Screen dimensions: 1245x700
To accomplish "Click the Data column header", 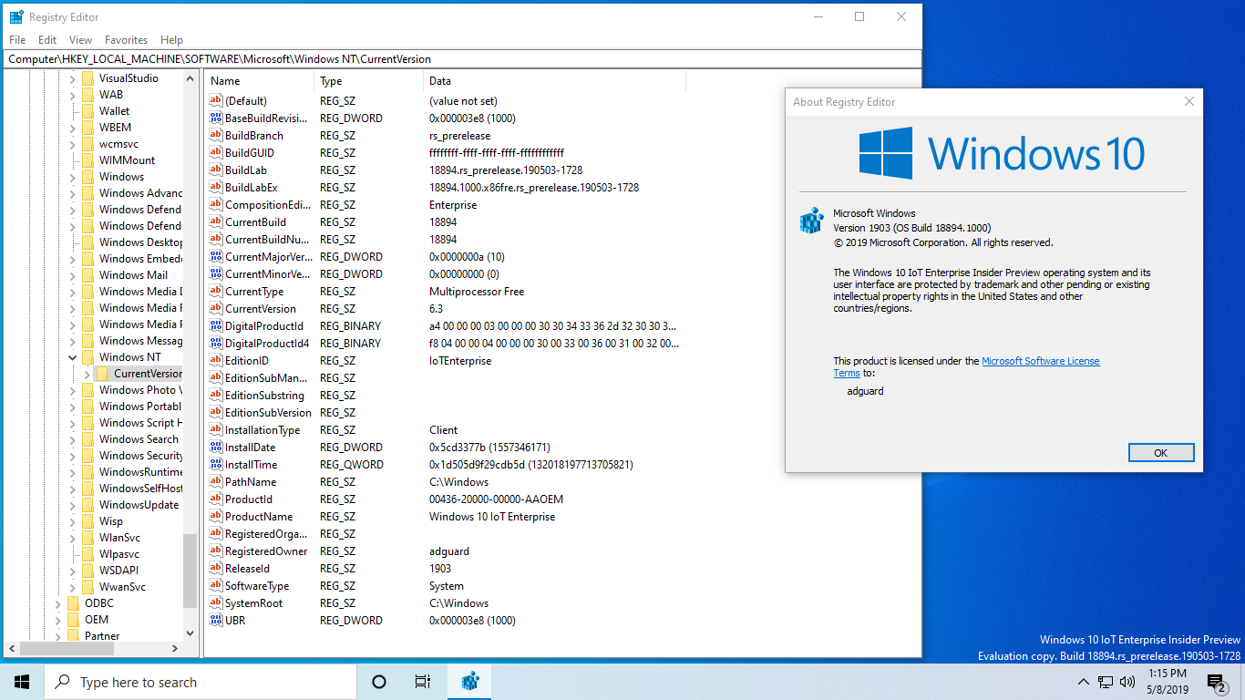I will tap(554, 81).
